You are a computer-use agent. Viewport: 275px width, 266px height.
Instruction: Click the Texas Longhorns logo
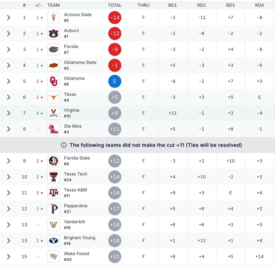(x=53, y=97)
